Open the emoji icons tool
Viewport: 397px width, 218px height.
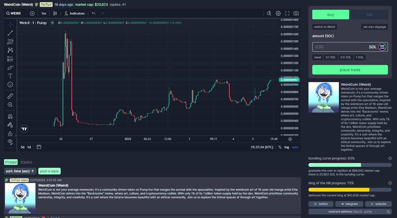coord(10,84)
